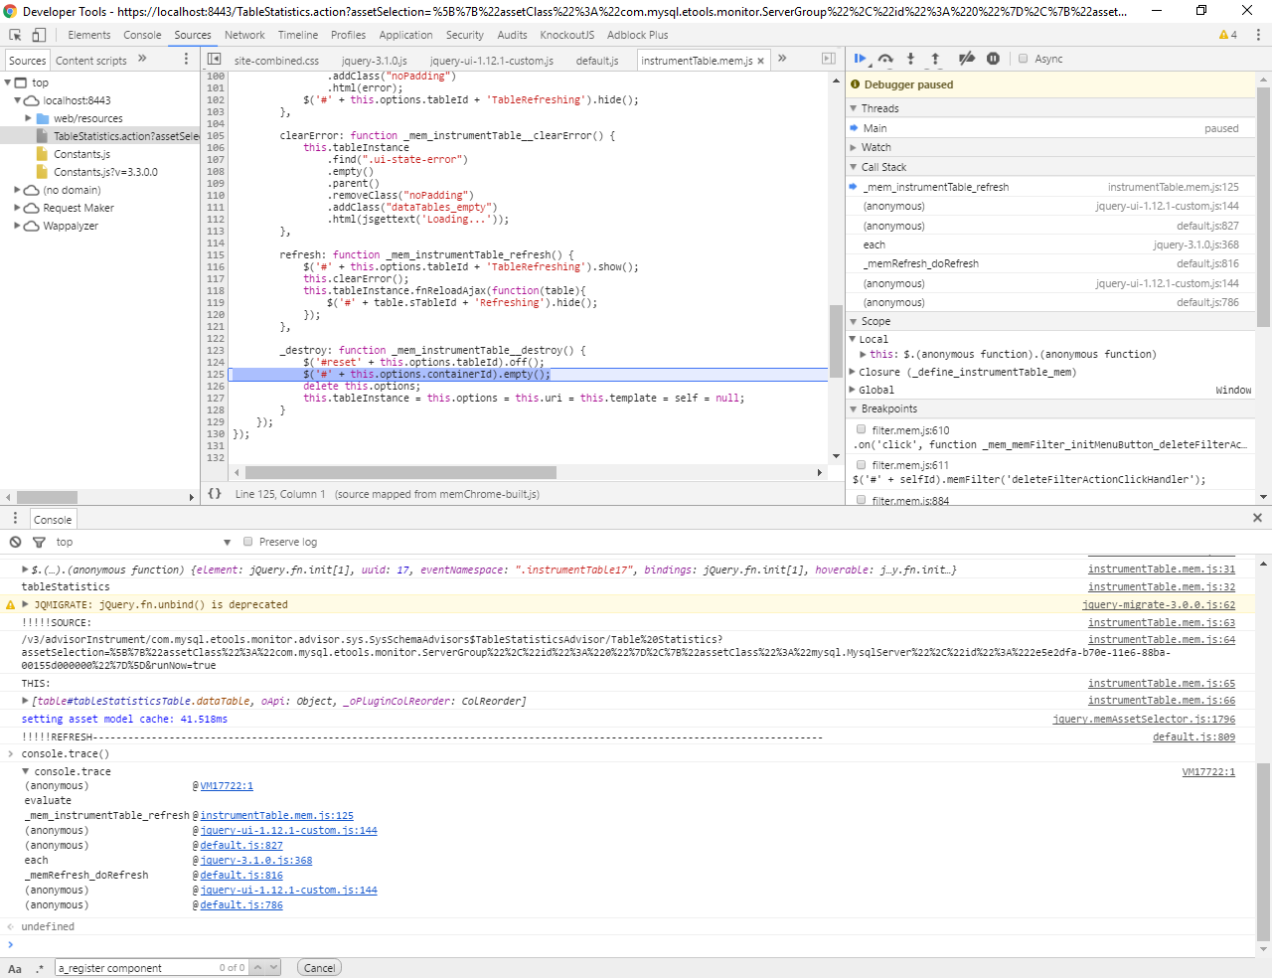Enable the Async checkbox
This screenshot has width=1272, height=978.
[x=1023, y=59]
